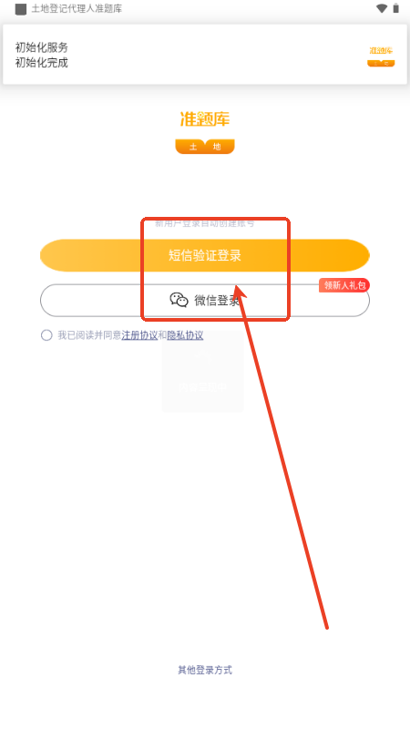Viewport: 410px width, 729px height.
Task: Open the 隐私协议 link
Action: [185, 335]
